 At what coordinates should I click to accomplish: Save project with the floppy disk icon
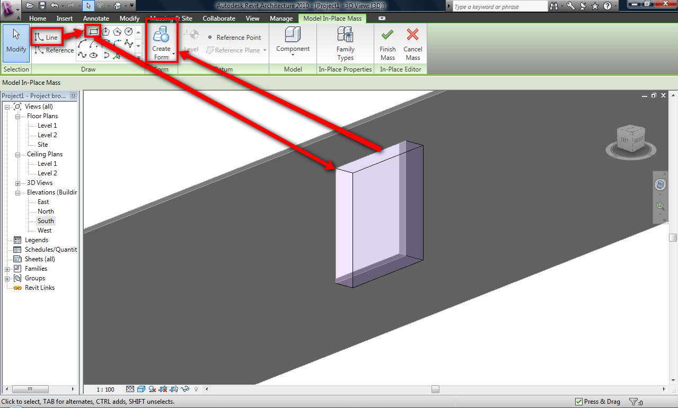pos(42,6)
